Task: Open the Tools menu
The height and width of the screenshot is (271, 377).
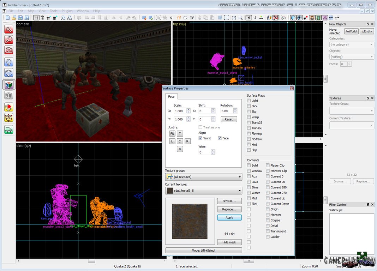Action: pos(54,11)
